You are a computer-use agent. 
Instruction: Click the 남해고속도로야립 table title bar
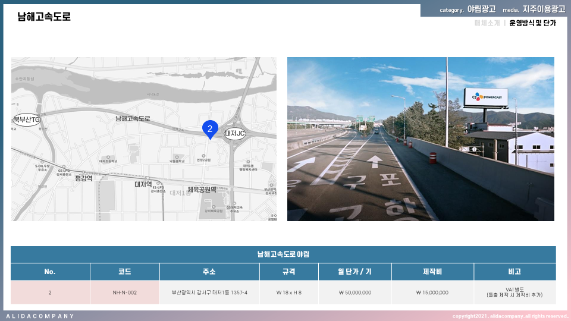(x=283, y=254)
